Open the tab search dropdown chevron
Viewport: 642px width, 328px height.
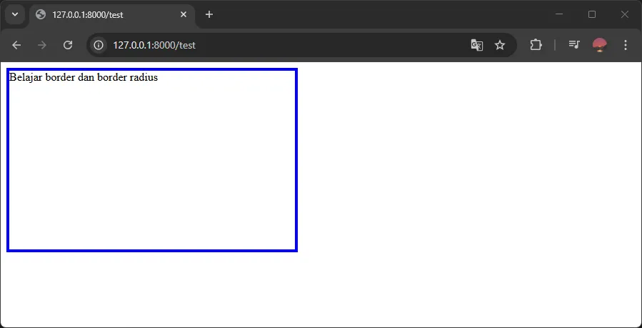coord(14,14)
